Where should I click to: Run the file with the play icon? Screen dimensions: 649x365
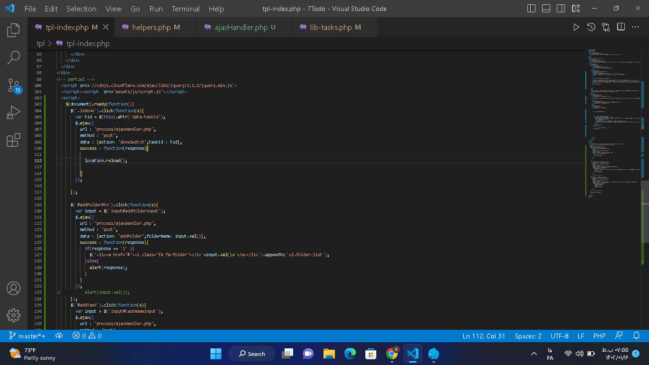click(x=576, y=27)
